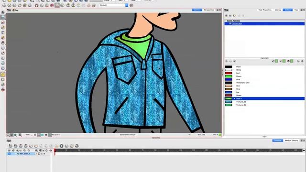This screenshot has height=172, width=306.
Task: Add a new colour with the plus icon above swatches
Action: (x=226, y=61)
